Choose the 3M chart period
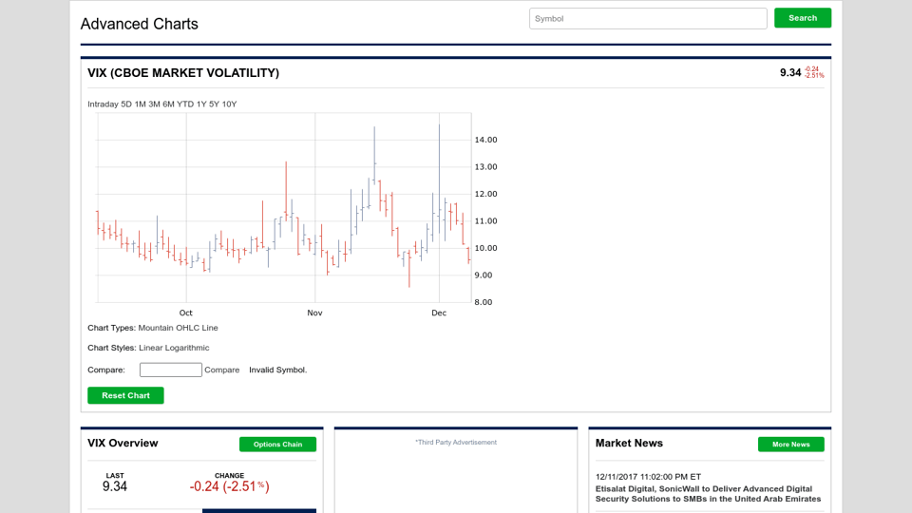Viewport: 912px width, 513px height. 154,104
